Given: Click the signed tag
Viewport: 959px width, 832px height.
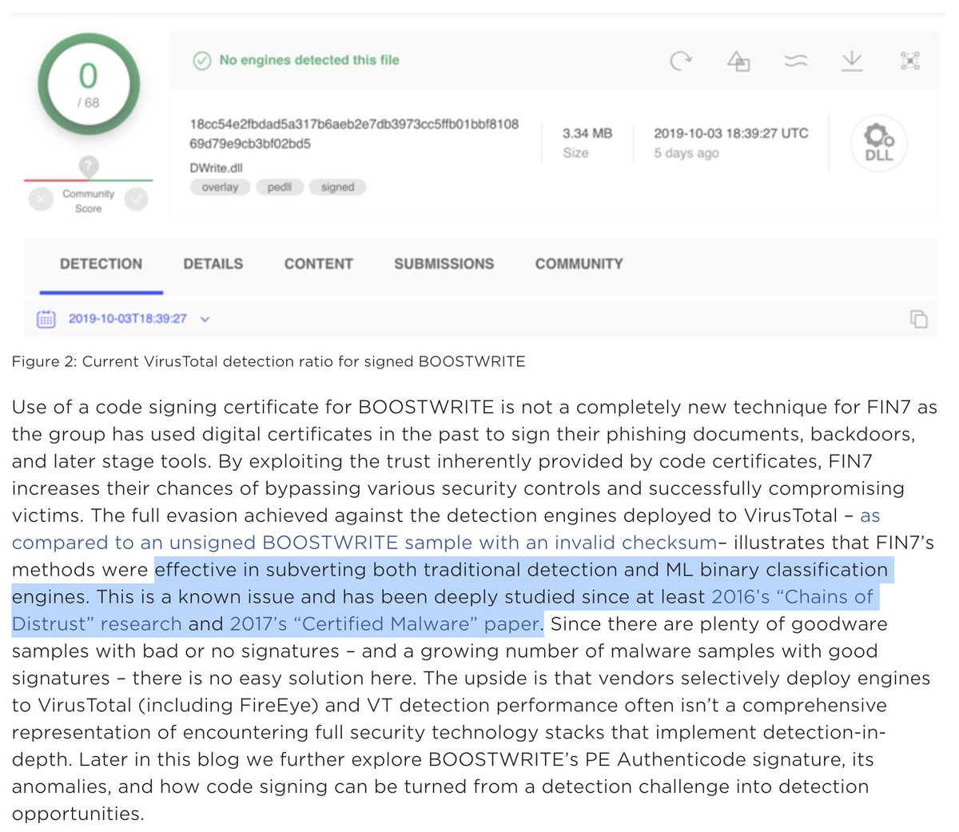Looking at the screenshot, I should [x=337, y=187].
